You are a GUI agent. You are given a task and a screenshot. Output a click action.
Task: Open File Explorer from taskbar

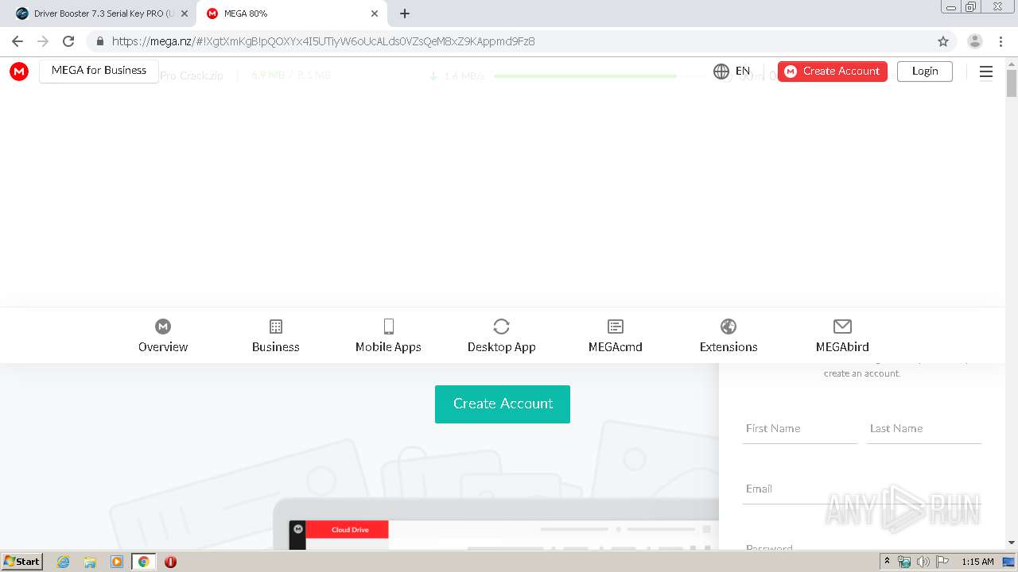pos(90,562)
